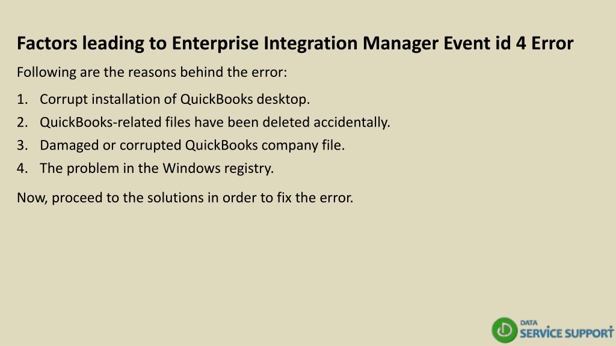Click the list number 3.
Image resolution: width=616 pixels, height=346 pixels.
tap(22, 145)
